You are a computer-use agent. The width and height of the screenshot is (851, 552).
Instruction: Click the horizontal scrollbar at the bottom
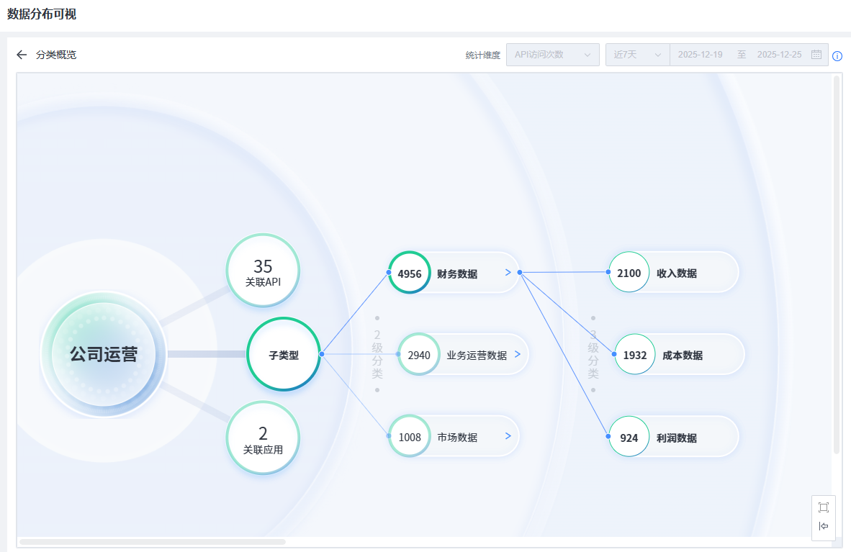[153, 542]
